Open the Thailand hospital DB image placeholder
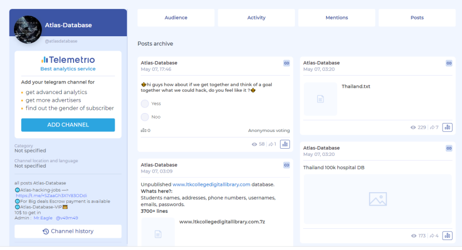The width and height of the screenshot is (462, 250). point(378,199)
